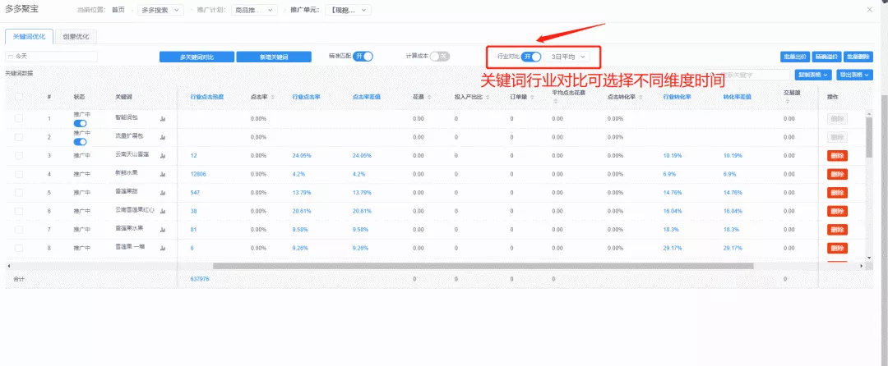Viewport: 888px width, 366px height.
Task: Click the 精确溢价 button
Action: click(826, 57)
